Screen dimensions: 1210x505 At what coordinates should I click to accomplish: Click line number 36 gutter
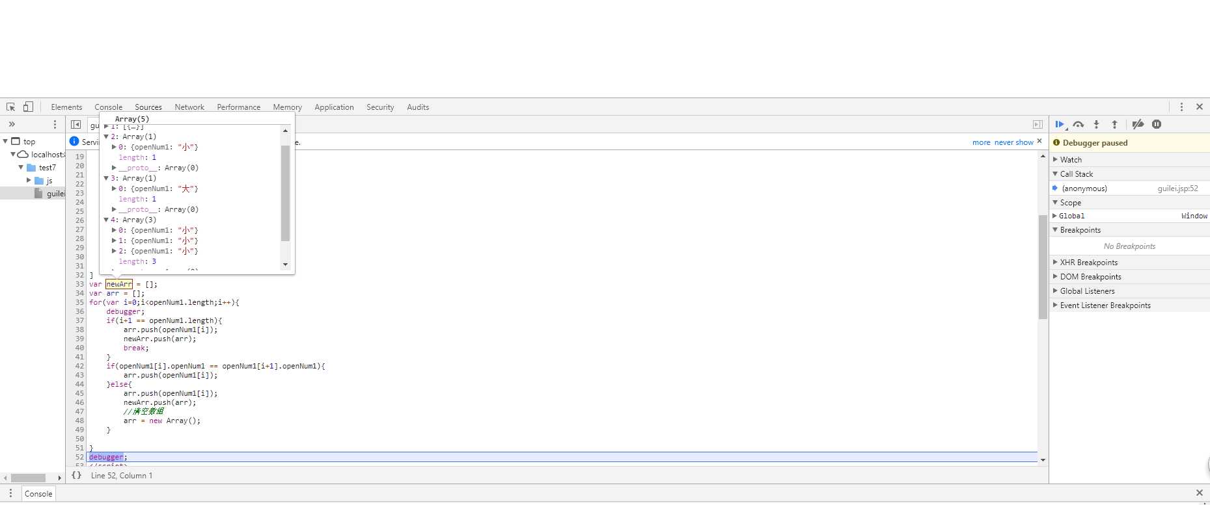click(x=79, y=311)
